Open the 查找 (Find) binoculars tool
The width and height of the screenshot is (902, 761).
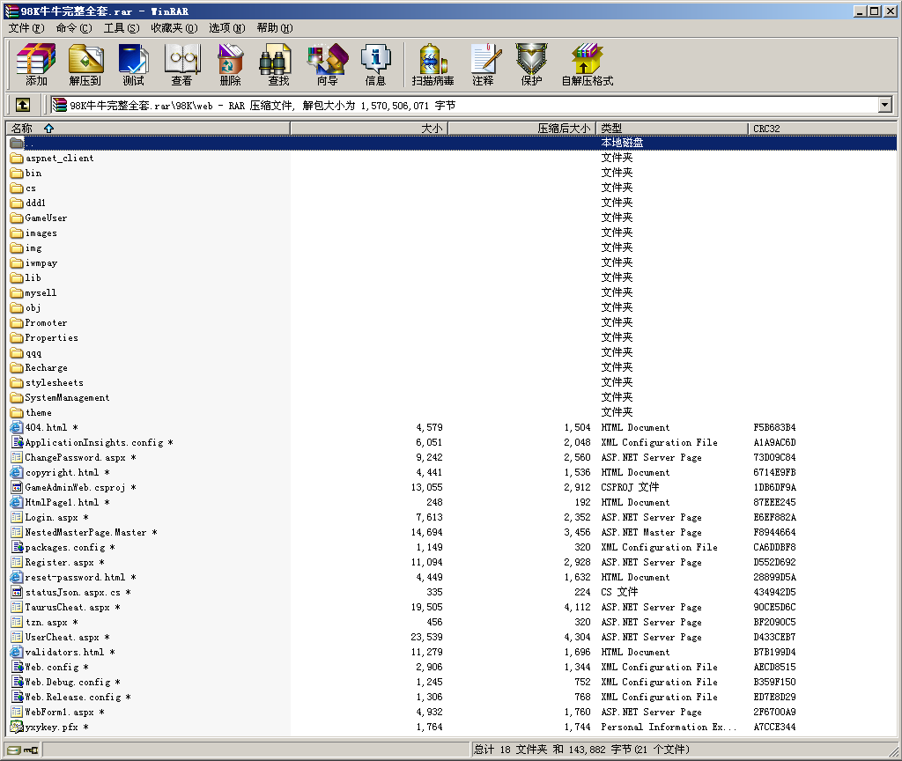coord(278,64)
